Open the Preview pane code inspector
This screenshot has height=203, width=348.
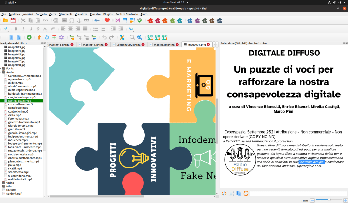point(224,193)
